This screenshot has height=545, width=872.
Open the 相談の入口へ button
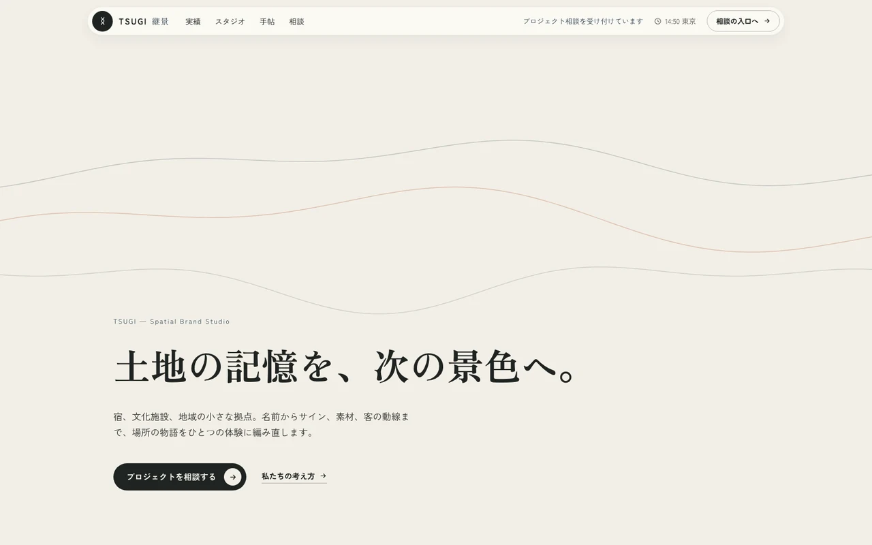coord(743,21)
